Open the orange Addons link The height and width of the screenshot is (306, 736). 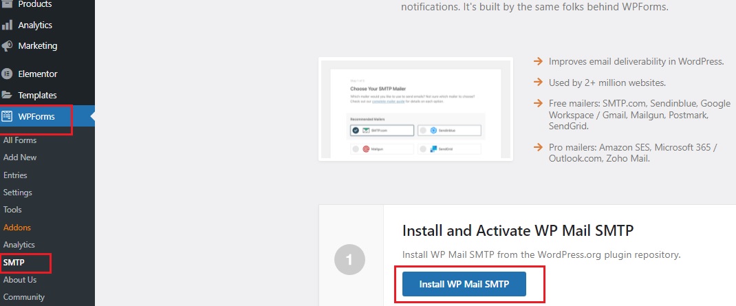click(x=17, y=227)
